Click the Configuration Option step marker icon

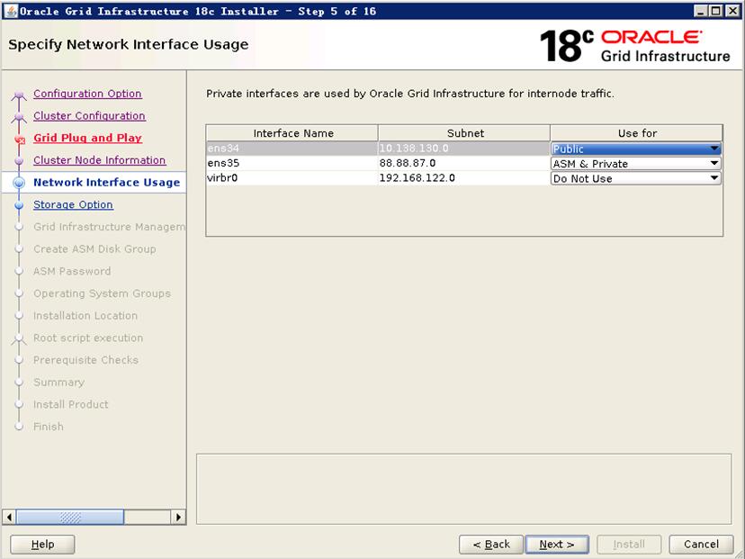[x=19, y=95]
